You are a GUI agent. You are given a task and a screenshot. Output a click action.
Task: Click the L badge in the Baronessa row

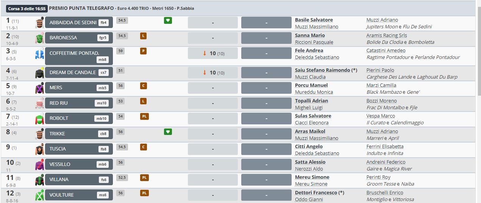click(143, 36)
